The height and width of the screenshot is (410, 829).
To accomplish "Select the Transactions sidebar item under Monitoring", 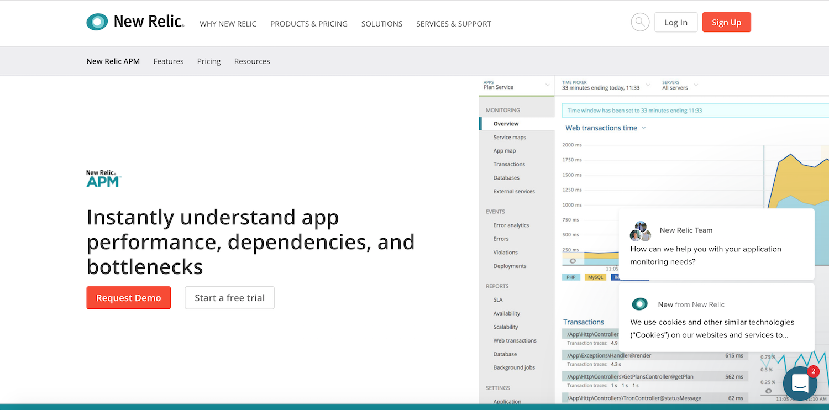I will pos(509,164).
